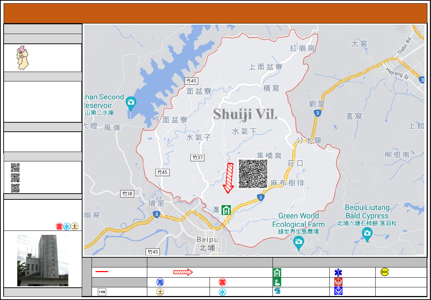
Task: Click the 直窩 place label
Action: [x=354, y=116]
